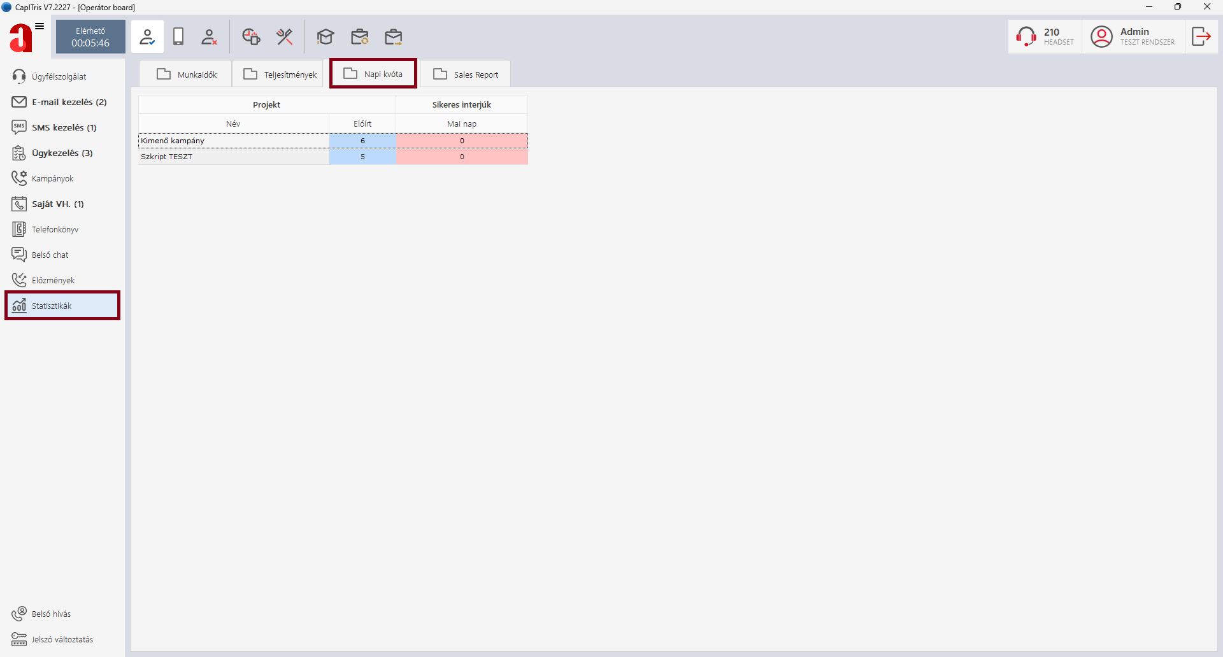Switch to the Teljesítmények tab

[x=280, y=74]
